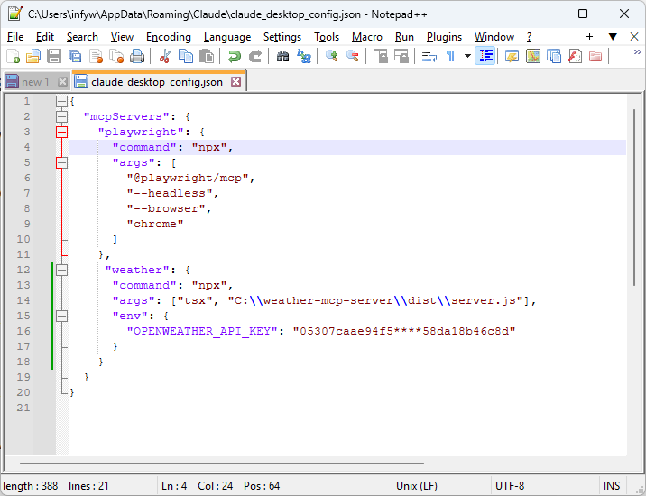Viewport: 646px width, 496px height.
Task: Collapse the args fold on line 5
Action: [x=61, y=162]
